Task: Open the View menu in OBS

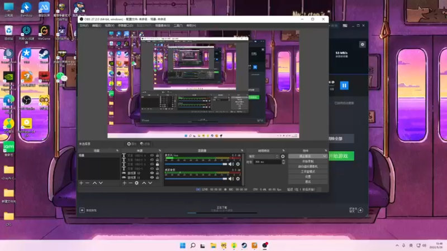Action: coord(110,26)
